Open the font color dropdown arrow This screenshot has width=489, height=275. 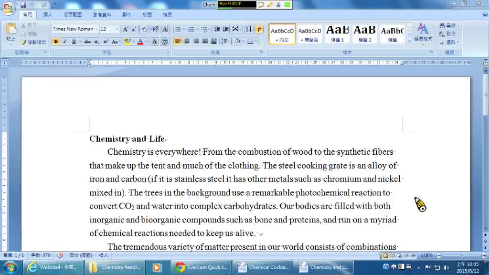click(146, 42)
